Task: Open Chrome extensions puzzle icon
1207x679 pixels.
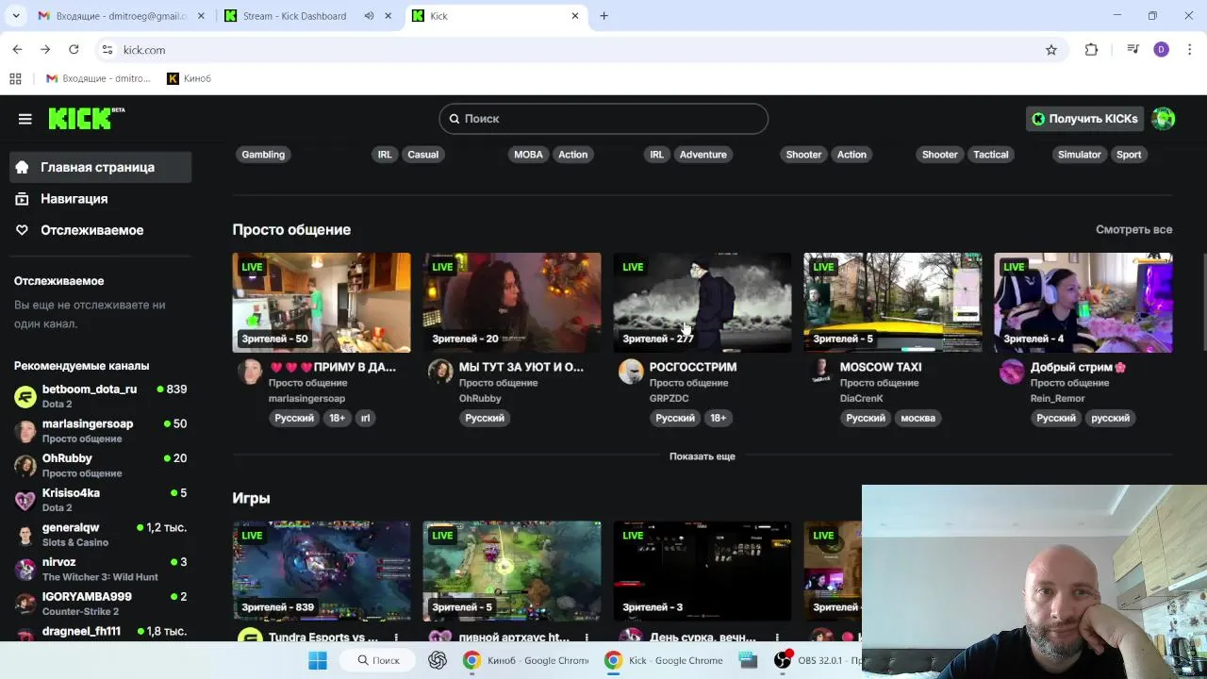Action: [1091, 50]
